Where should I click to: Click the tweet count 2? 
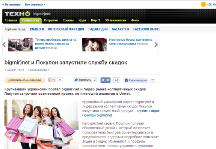[95, 80]
